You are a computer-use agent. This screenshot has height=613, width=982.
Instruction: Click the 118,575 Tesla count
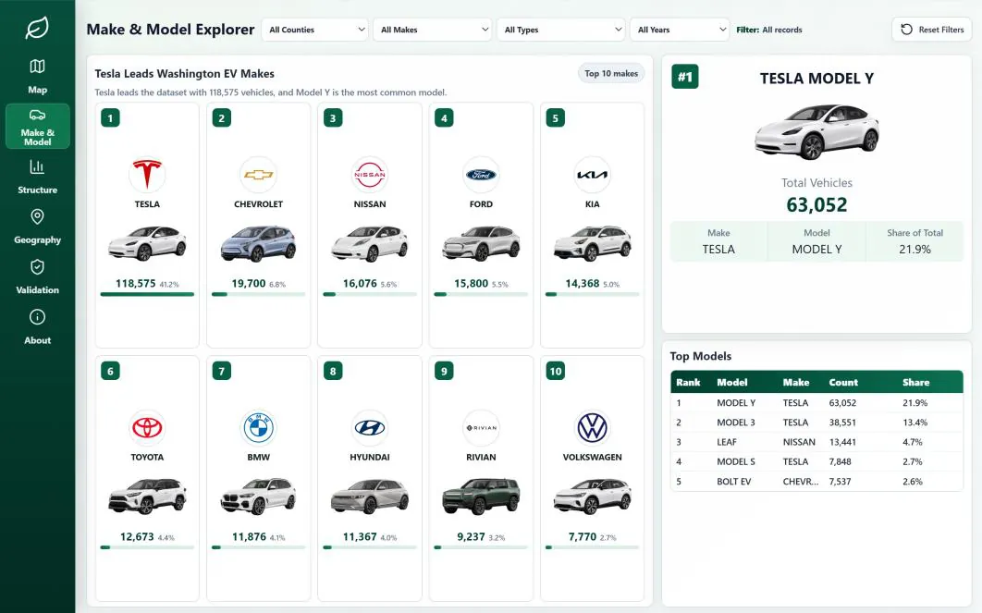point(135,283)
